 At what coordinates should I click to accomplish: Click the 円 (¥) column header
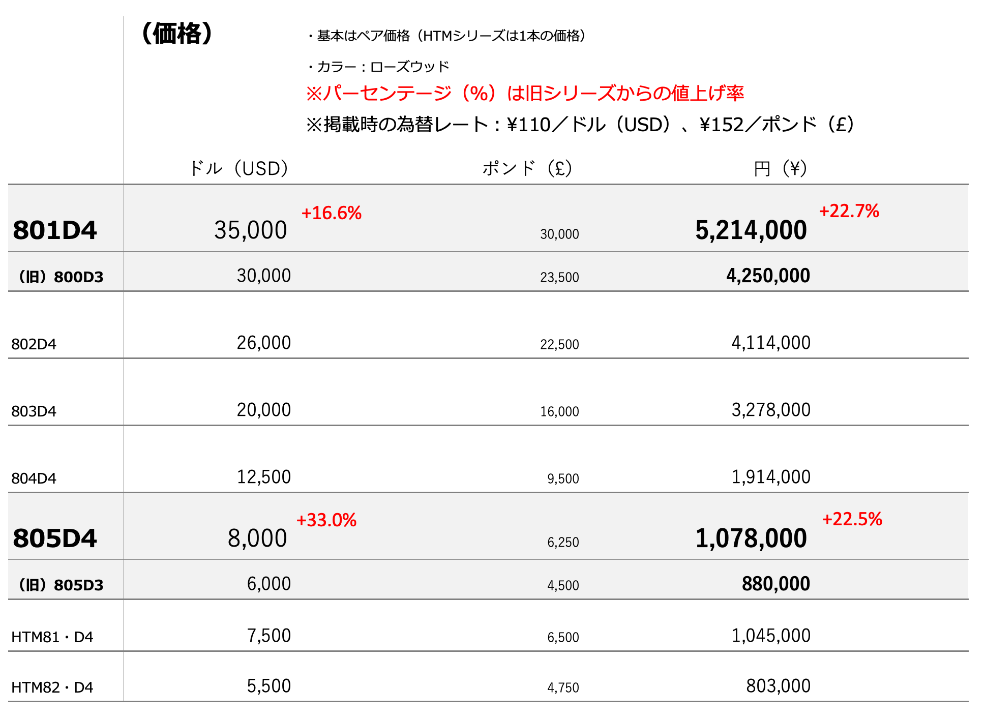coord(780,168)
